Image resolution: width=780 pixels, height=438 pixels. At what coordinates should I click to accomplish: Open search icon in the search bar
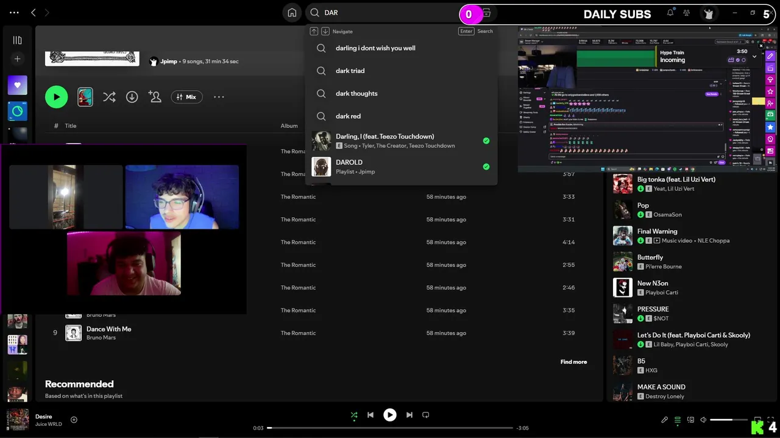[315, 13]
